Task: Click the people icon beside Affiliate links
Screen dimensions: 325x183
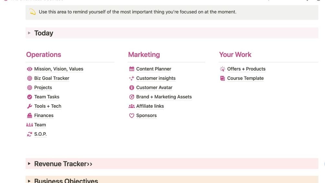Action: coord(132,106)
